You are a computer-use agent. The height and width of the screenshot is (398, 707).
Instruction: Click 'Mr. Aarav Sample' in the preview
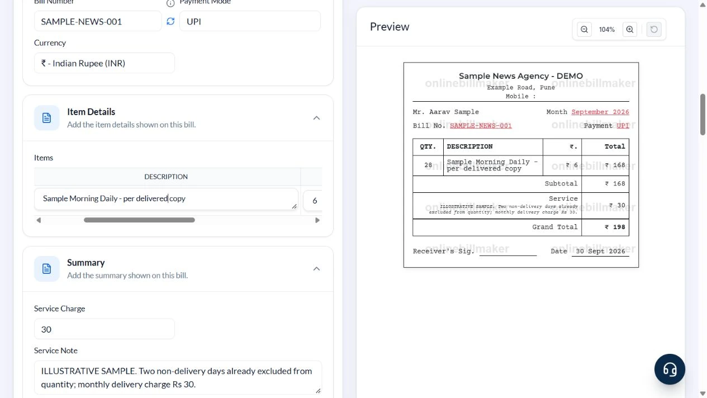point(446,112)
